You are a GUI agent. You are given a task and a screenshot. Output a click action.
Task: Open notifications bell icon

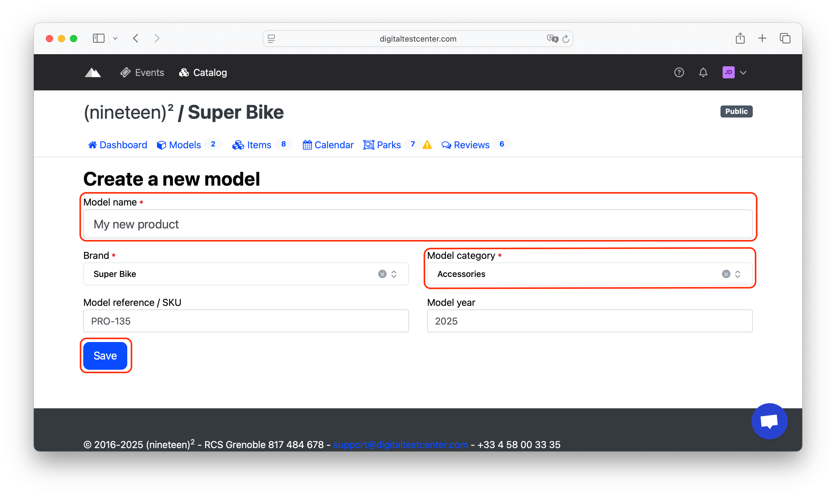tap(703, 73)
